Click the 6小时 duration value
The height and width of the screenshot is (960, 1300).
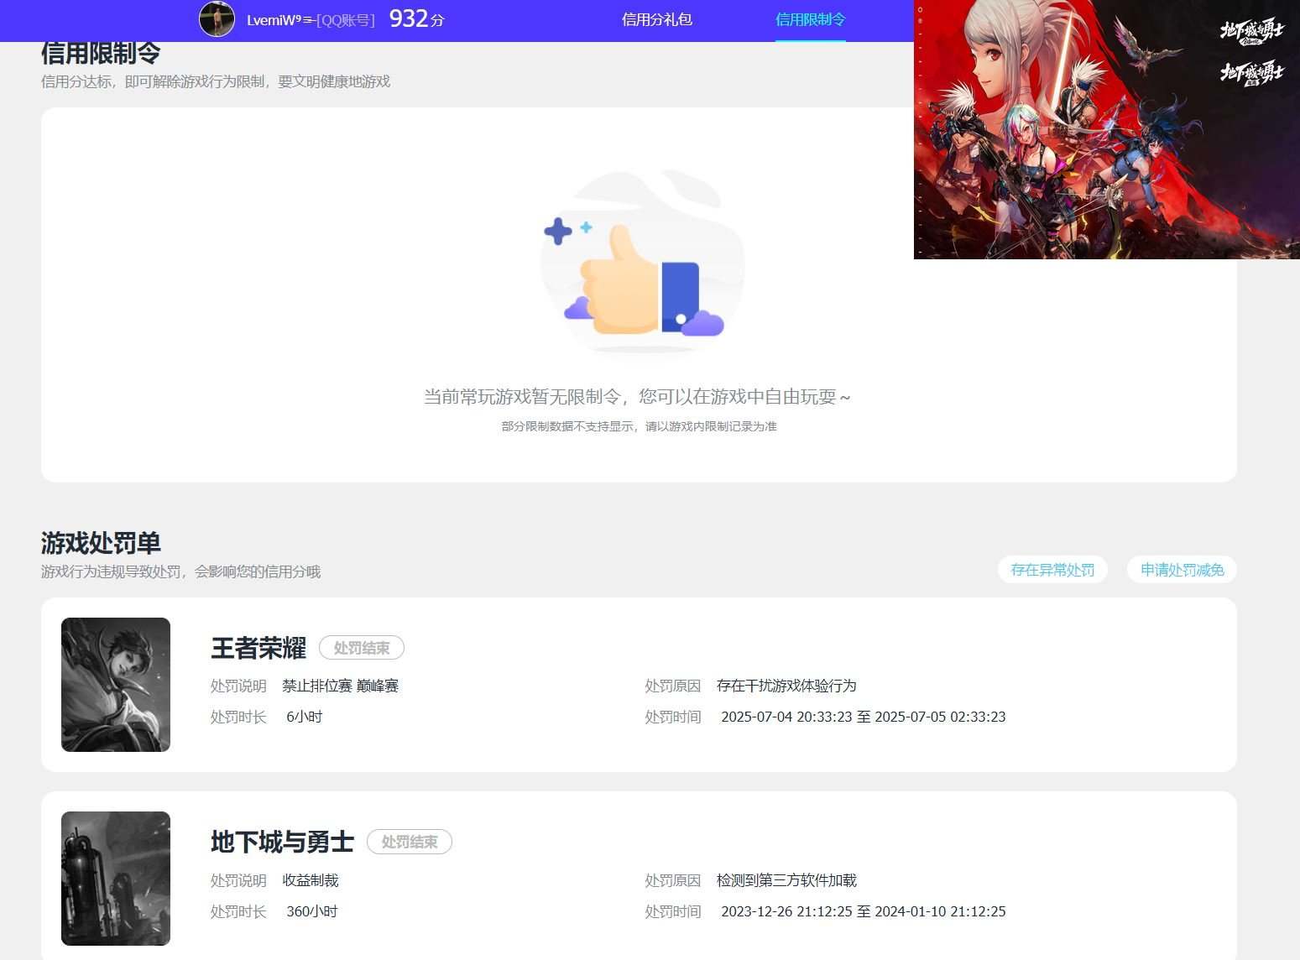pyautogui.click(x=305, y=717)
